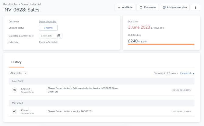Open the date picker calendar icon
Screen dimensions: 204x126
pyautogui.click(x=59, y=36)
